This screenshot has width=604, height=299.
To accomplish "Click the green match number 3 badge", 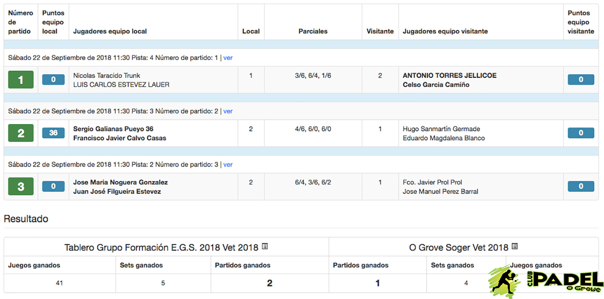I will (21, 186).
